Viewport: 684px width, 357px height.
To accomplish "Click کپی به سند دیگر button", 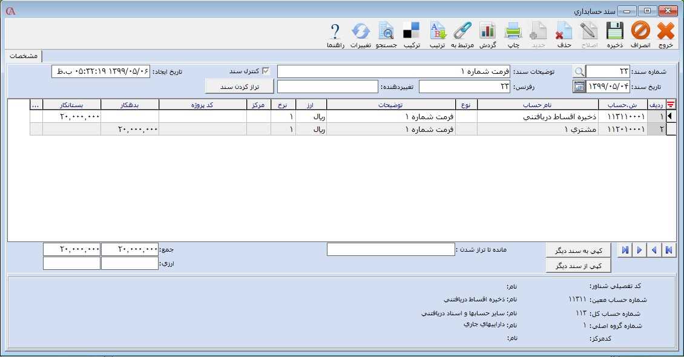I will [578, 250].
